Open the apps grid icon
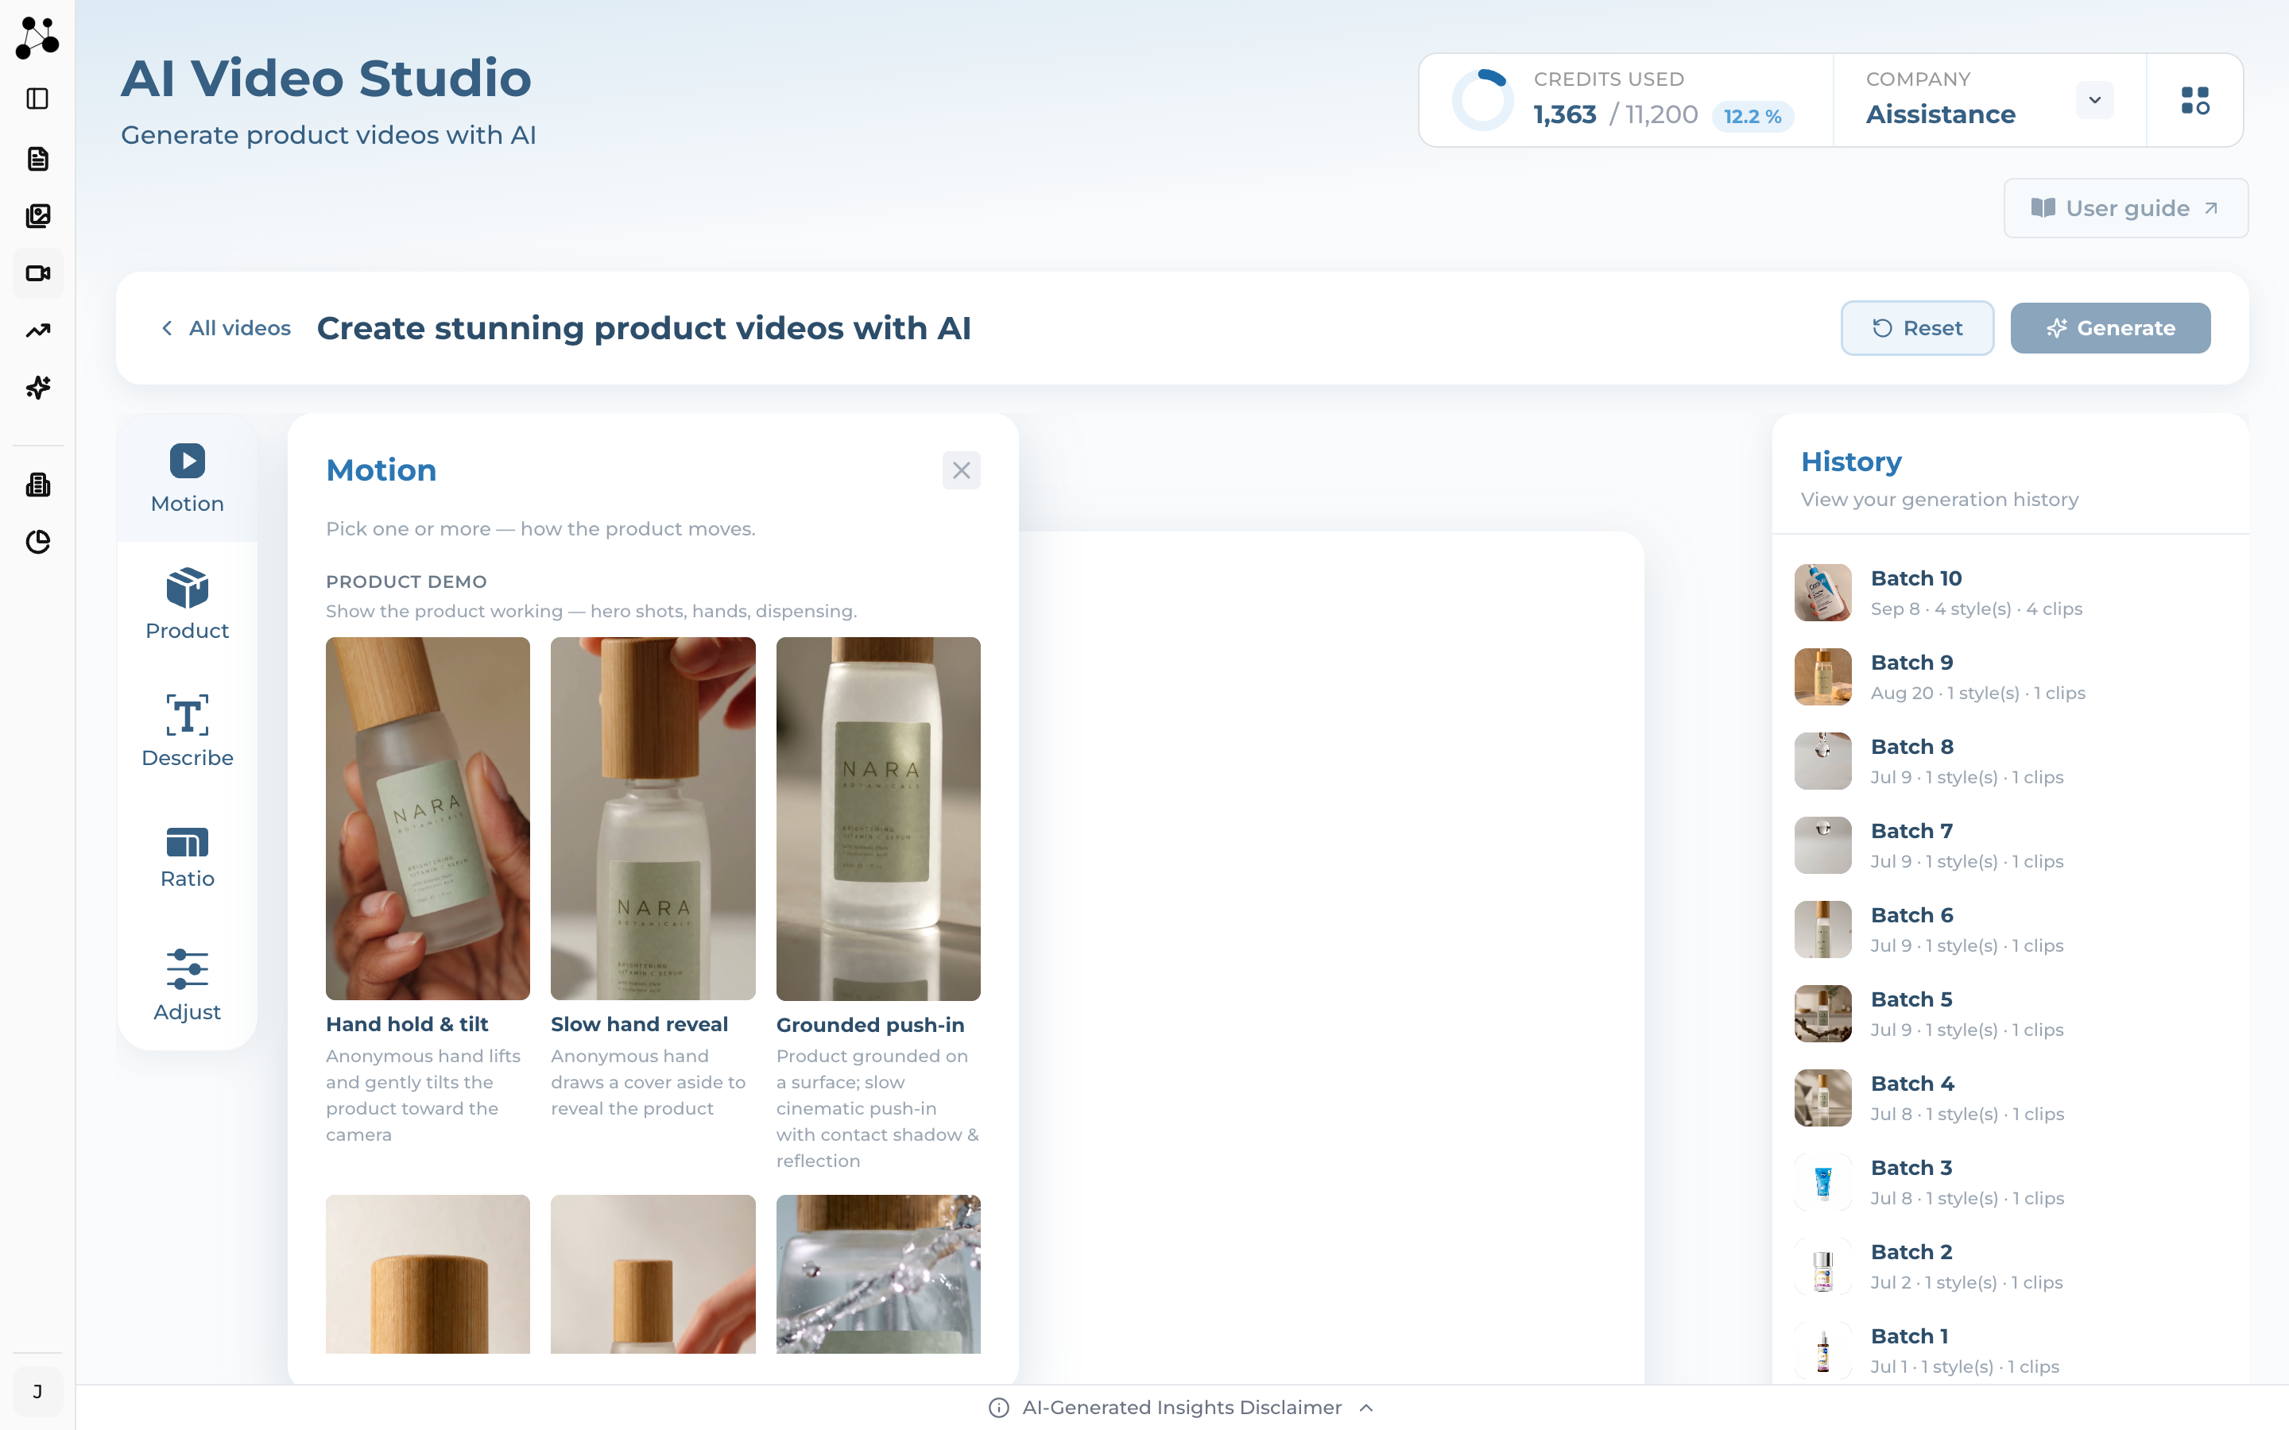This screenshot has width=2289, height=1430. (2194, 100)
